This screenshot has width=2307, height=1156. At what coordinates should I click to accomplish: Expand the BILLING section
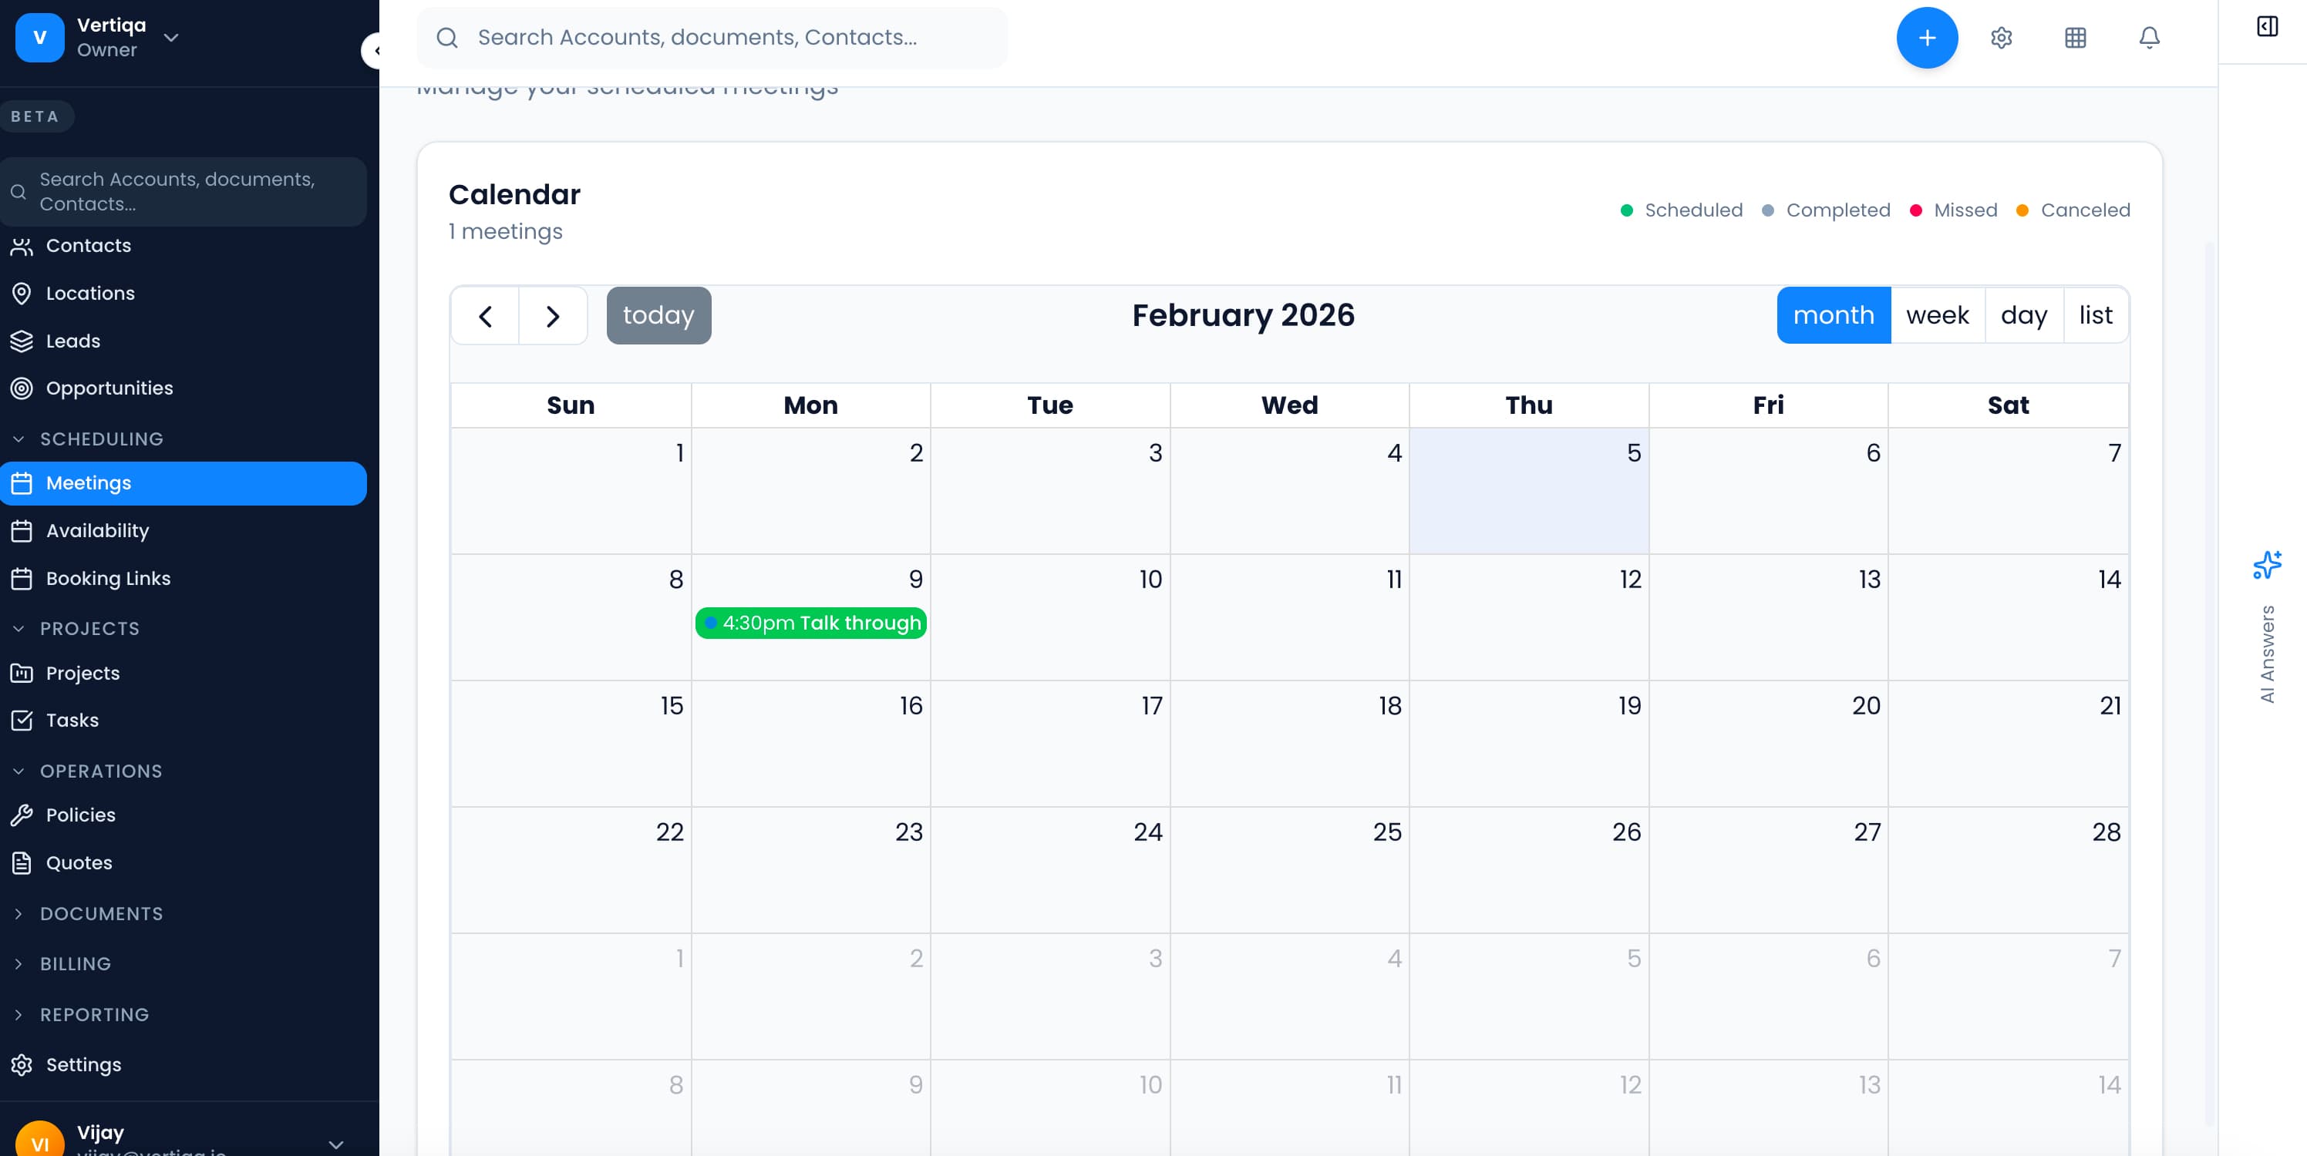pyautogui.click(x=20, y=963)
